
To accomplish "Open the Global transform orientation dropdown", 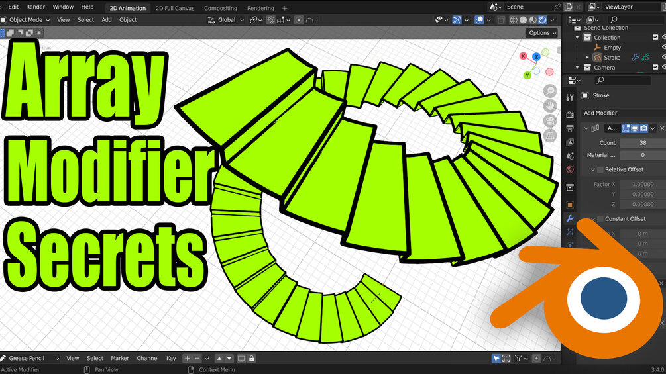I will click(225, 20).
